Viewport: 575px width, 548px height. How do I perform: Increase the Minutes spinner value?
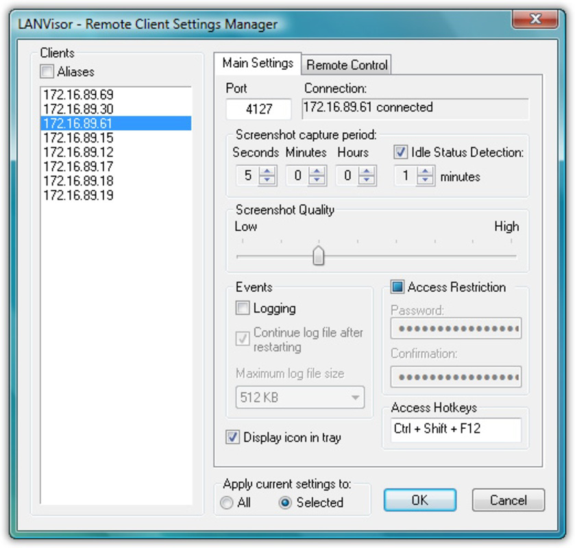pos(317,171)
